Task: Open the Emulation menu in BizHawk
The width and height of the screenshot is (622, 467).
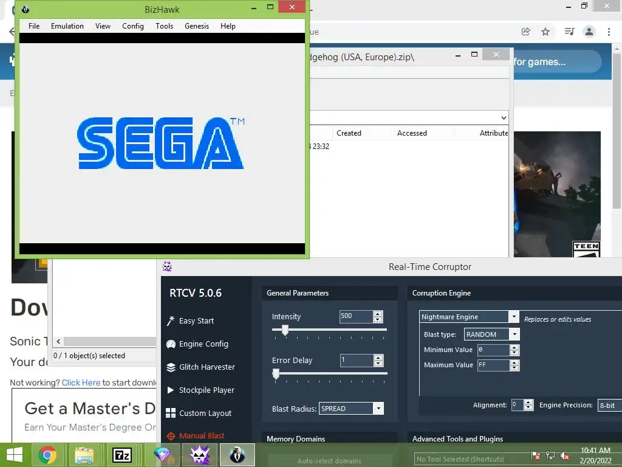Action: coord(67,26)
